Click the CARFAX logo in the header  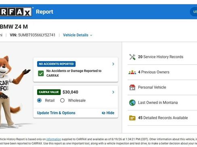[x=16, y=12]
